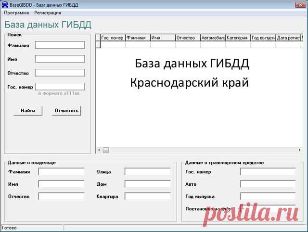Select the Имя column header in table
This screenshot has width=308, height=232.
click(163, 38)
